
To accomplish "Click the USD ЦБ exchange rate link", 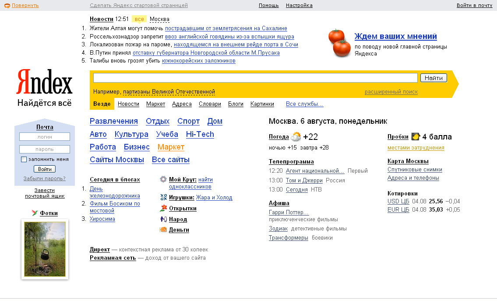I will click(x=398, y=202).
